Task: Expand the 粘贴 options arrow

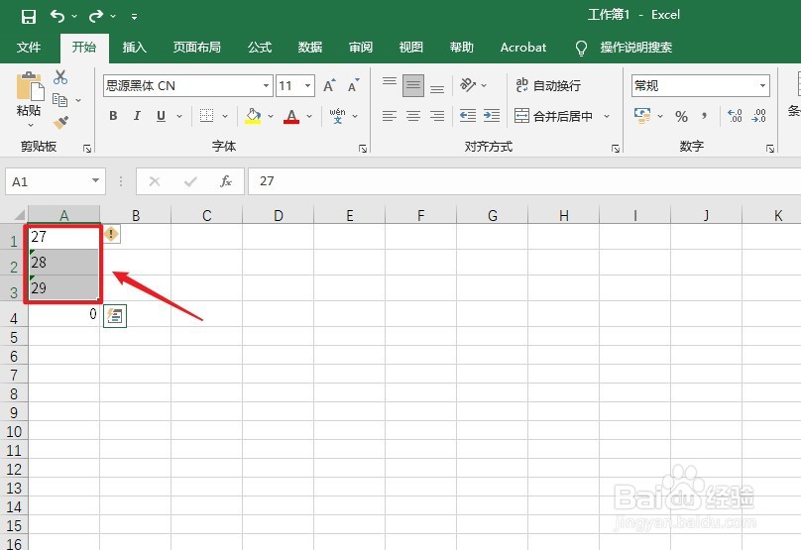Action: (30, 125)
